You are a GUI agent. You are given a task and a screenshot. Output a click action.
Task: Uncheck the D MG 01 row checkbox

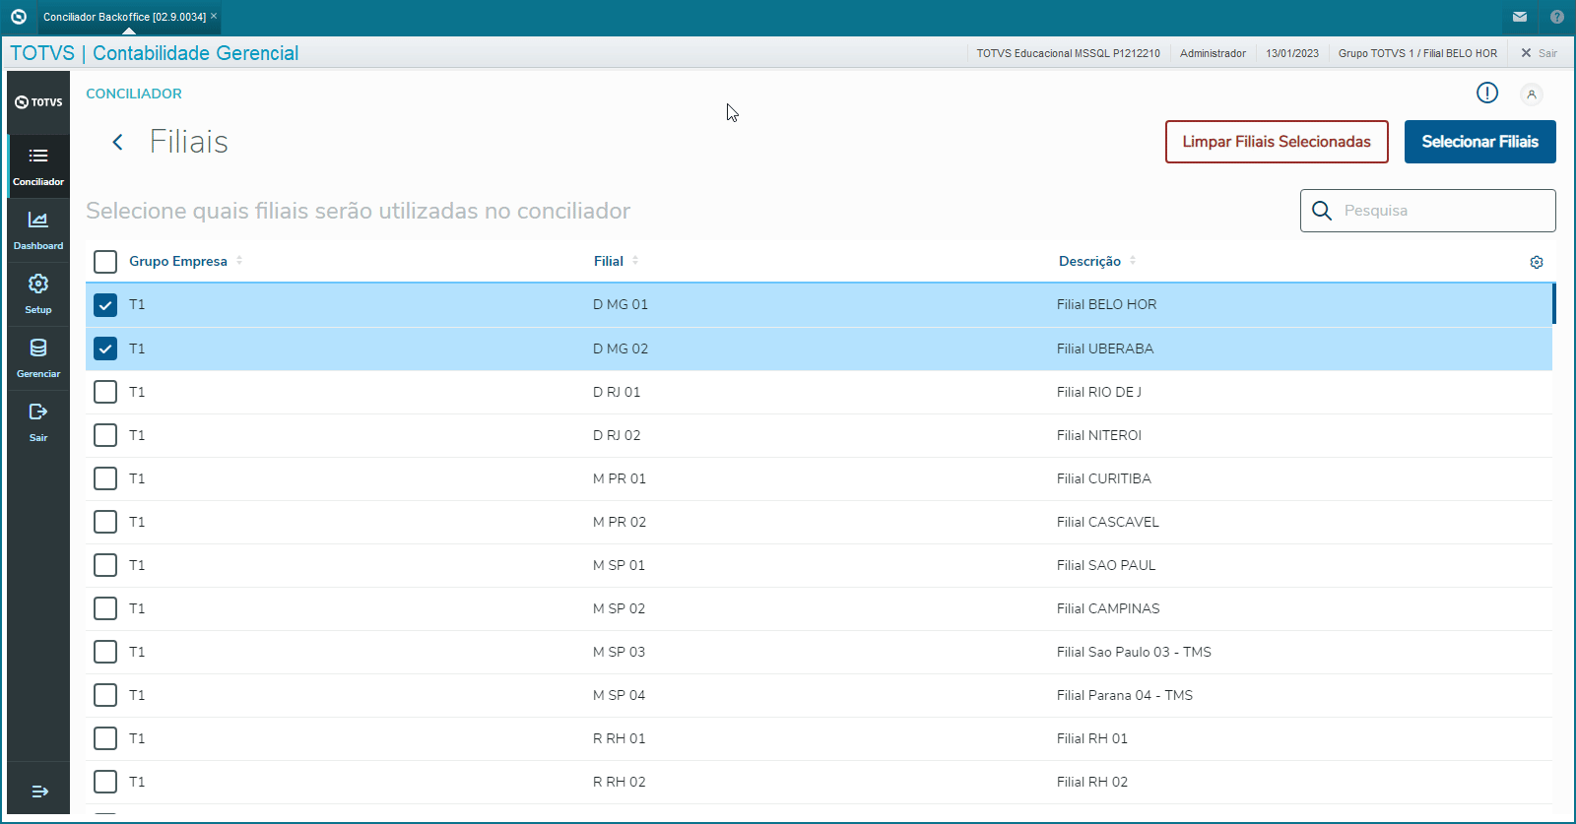[x=105, y=305]
